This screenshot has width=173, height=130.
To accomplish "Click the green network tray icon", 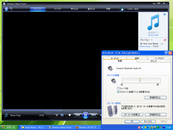I will click(x=158, y=128).
